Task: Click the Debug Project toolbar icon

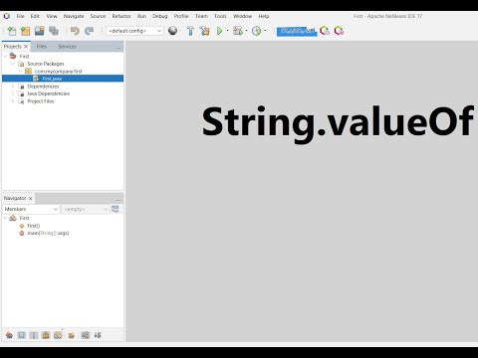Action: coord(238,31)
